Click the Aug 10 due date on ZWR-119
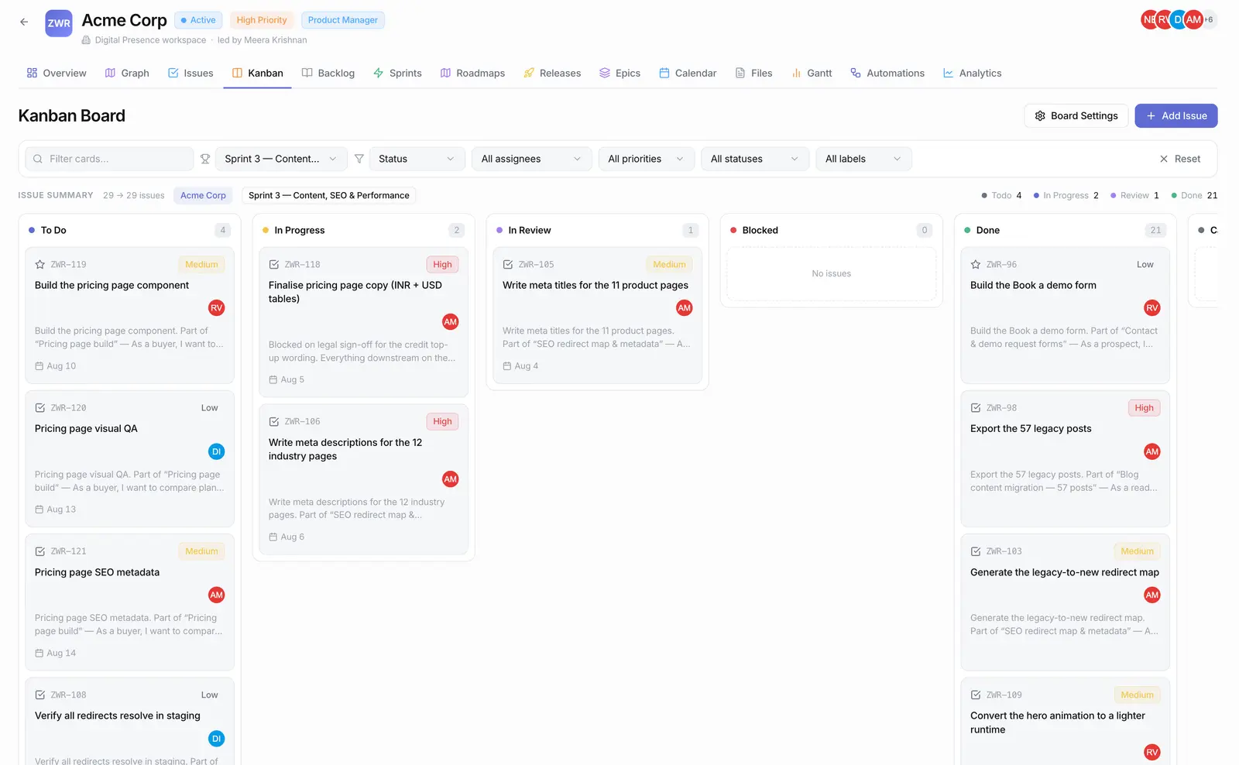The height and width of the screenshot is (765, 1239). (x=56, y=366)
